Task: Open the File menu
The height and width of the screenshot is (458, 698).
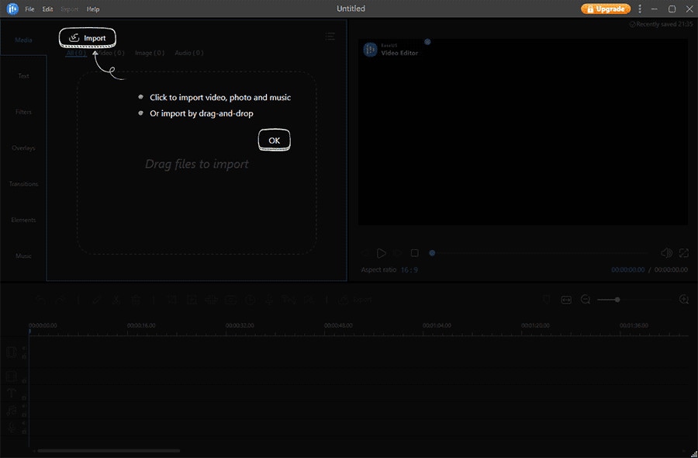Action: (29, 9)
